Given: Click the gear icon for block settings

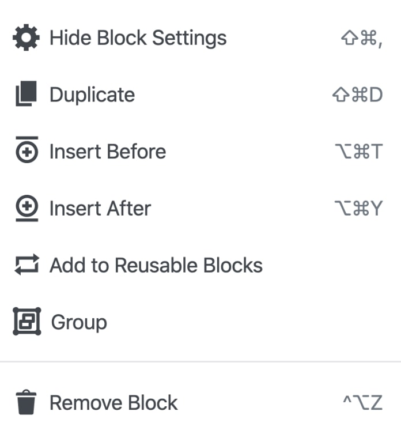Looking at the screenshot, I should (27, 38).
